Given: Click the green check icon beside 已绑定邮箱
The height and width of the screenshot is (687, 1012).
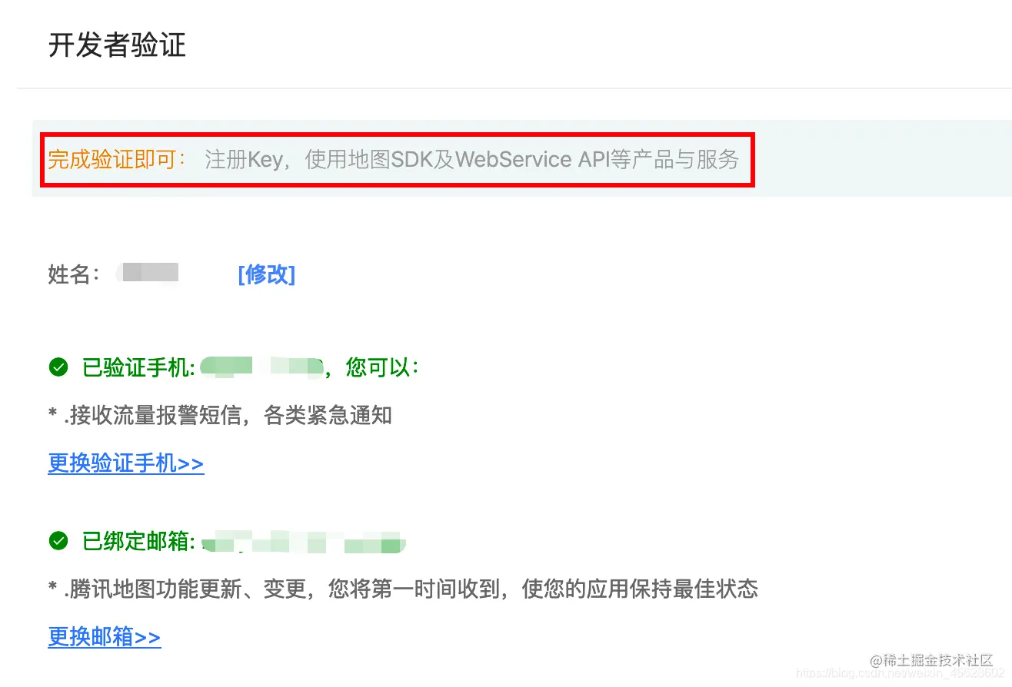Looking at the screenshot, I should (58, 542).
